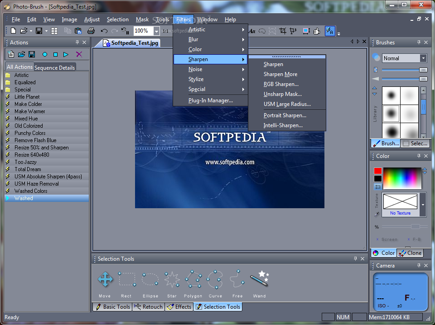Viewport: 435px width, 325px height.
Task: Play the selected action sequence
Action: [66, 54]
